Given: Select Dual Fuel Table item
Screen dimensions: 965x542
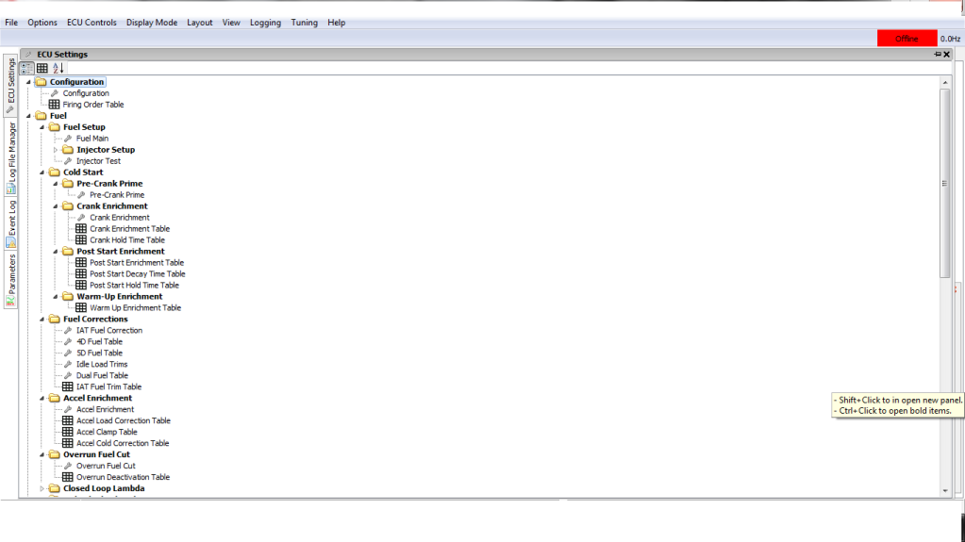Looking at the screenshot, I should 102,375.
